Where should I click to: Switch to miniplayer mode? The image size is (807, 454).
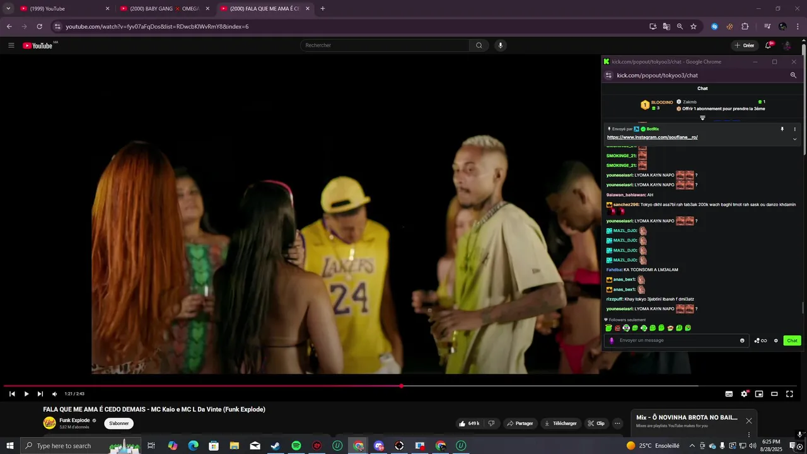tap(759, 394)
